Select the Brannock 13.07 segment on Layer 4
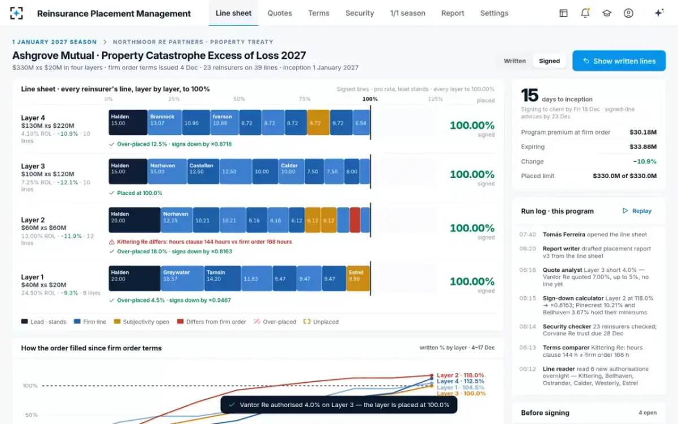The image size is (678, 424). [x=164, y=122]
